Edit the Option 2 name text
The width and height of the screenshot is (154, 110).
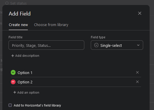[25, 82]
